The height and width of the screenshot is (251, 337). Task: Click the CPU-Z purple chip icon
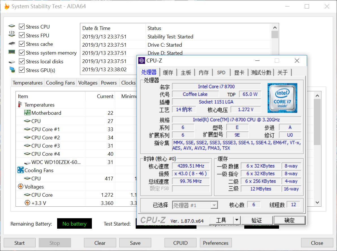click(142, 60)
